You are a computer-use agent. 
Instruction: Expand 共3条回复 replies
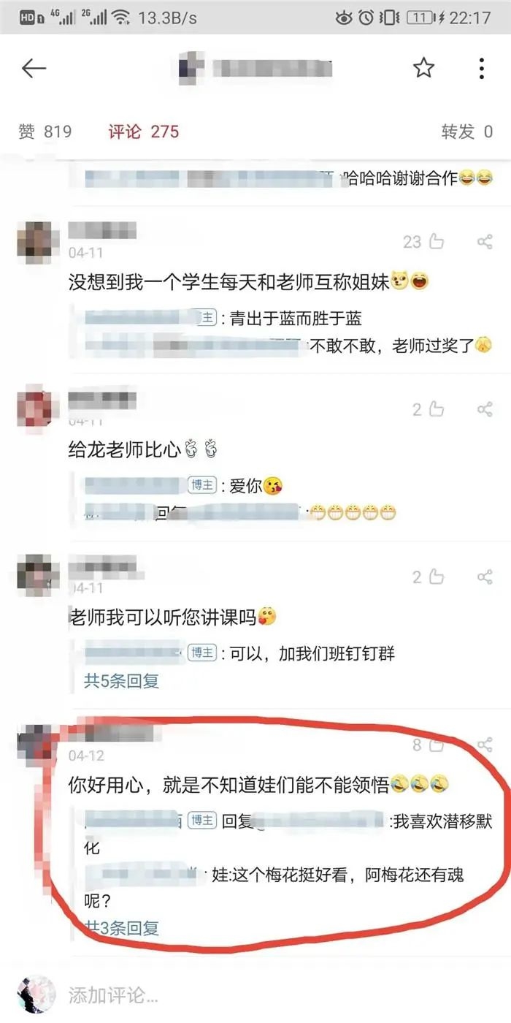pos(121,928)
